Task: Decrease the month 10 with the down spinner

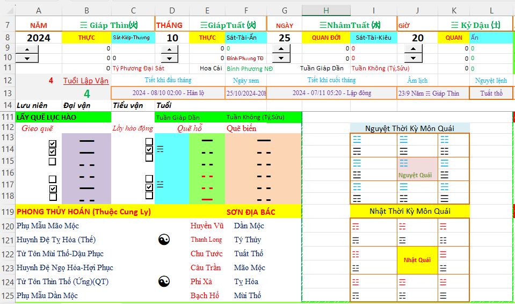Action: tap(170, 58)
